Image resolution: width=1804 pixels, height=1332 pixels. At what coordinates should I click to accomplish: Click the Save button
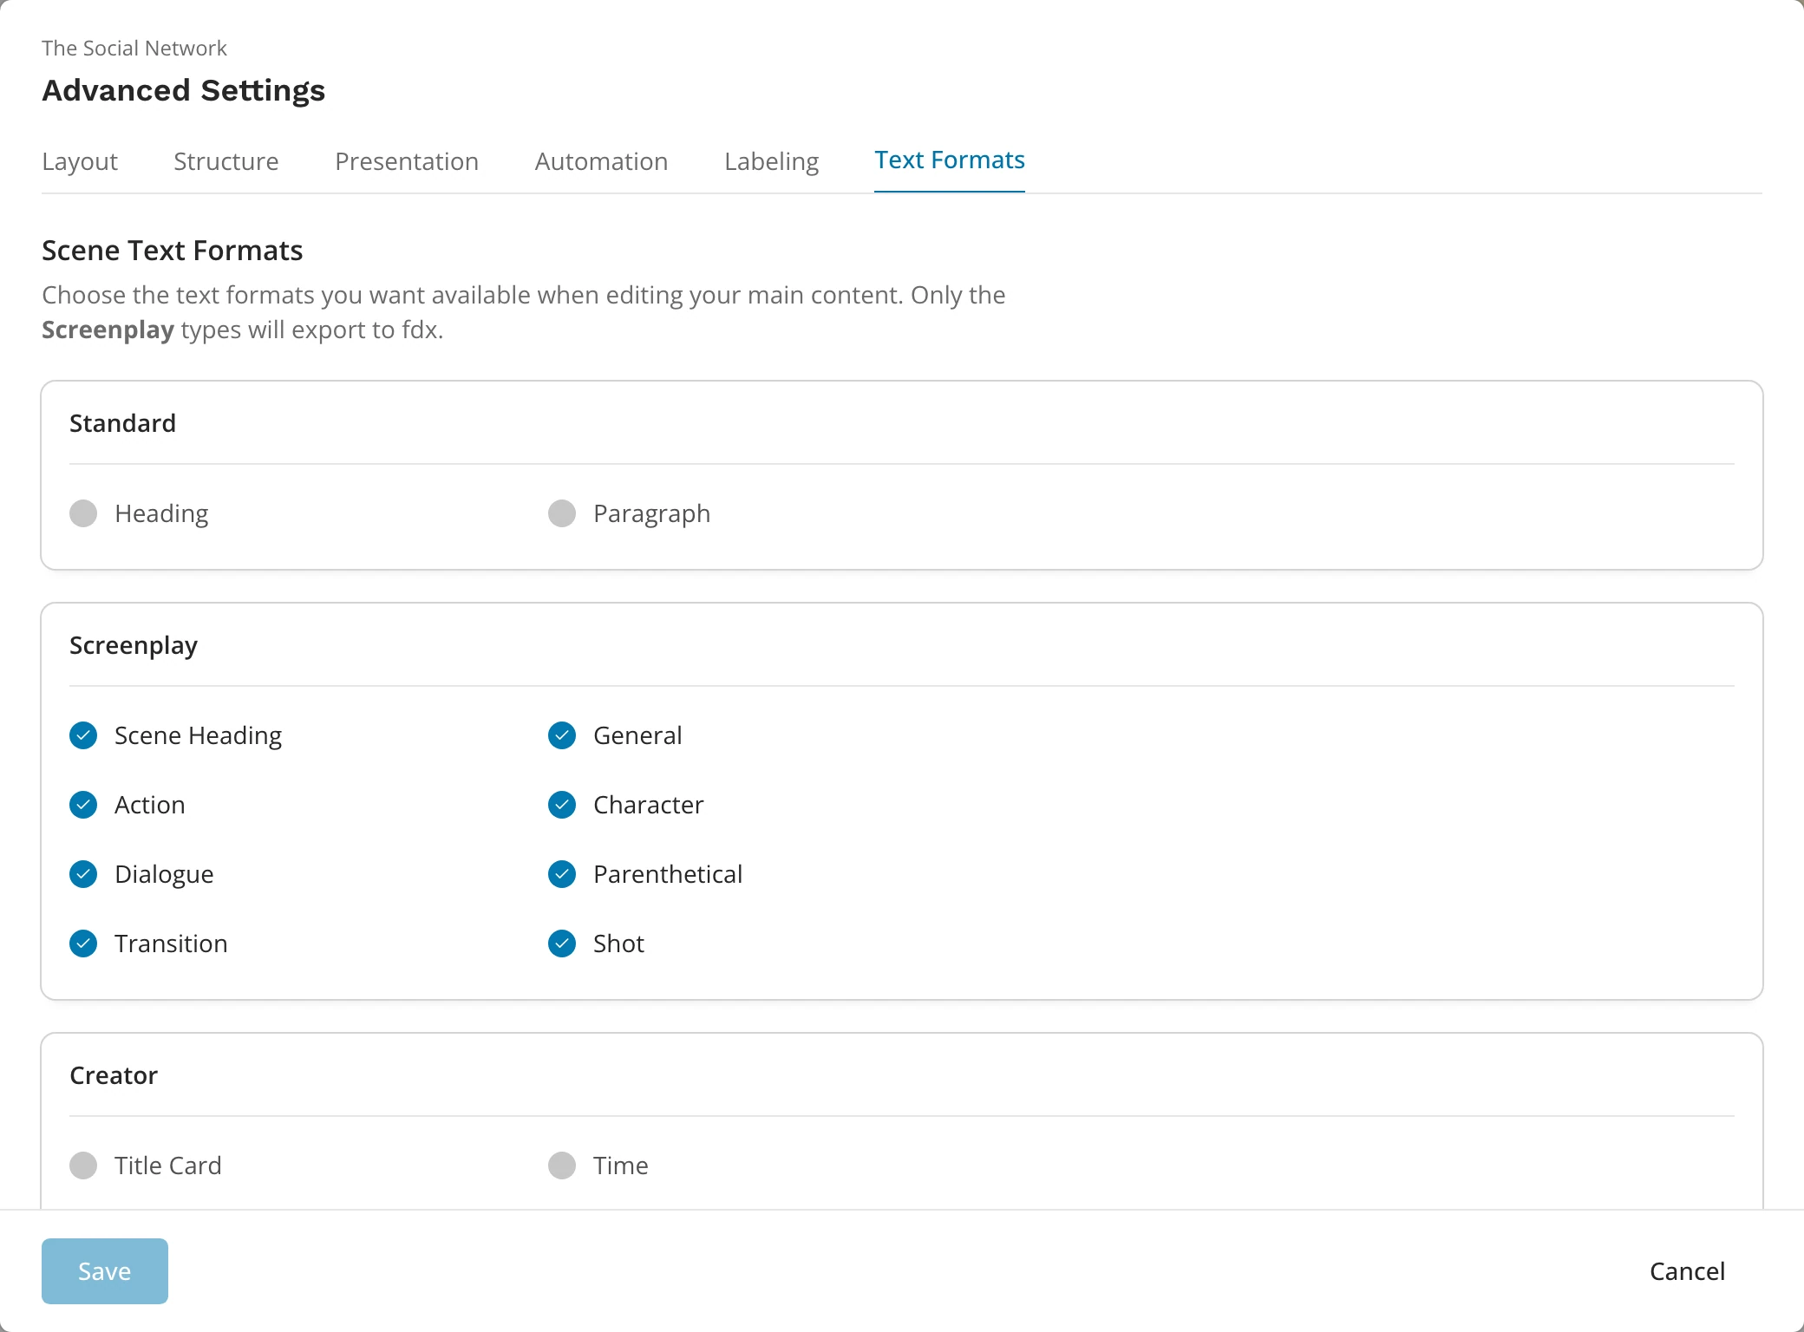coord(105,1271)
